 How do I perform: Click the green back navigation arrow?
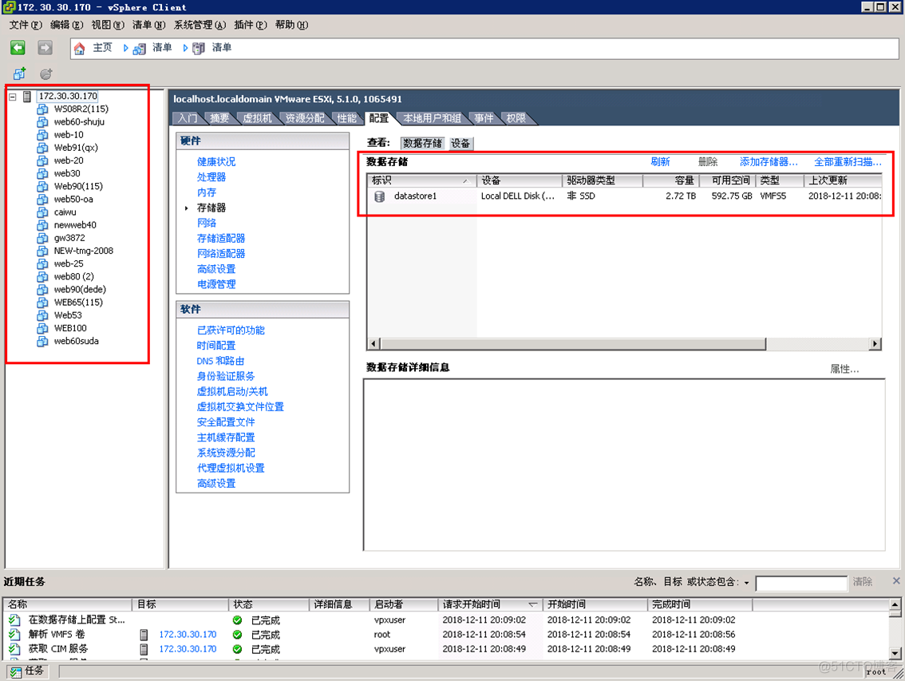tap(18, 47)
